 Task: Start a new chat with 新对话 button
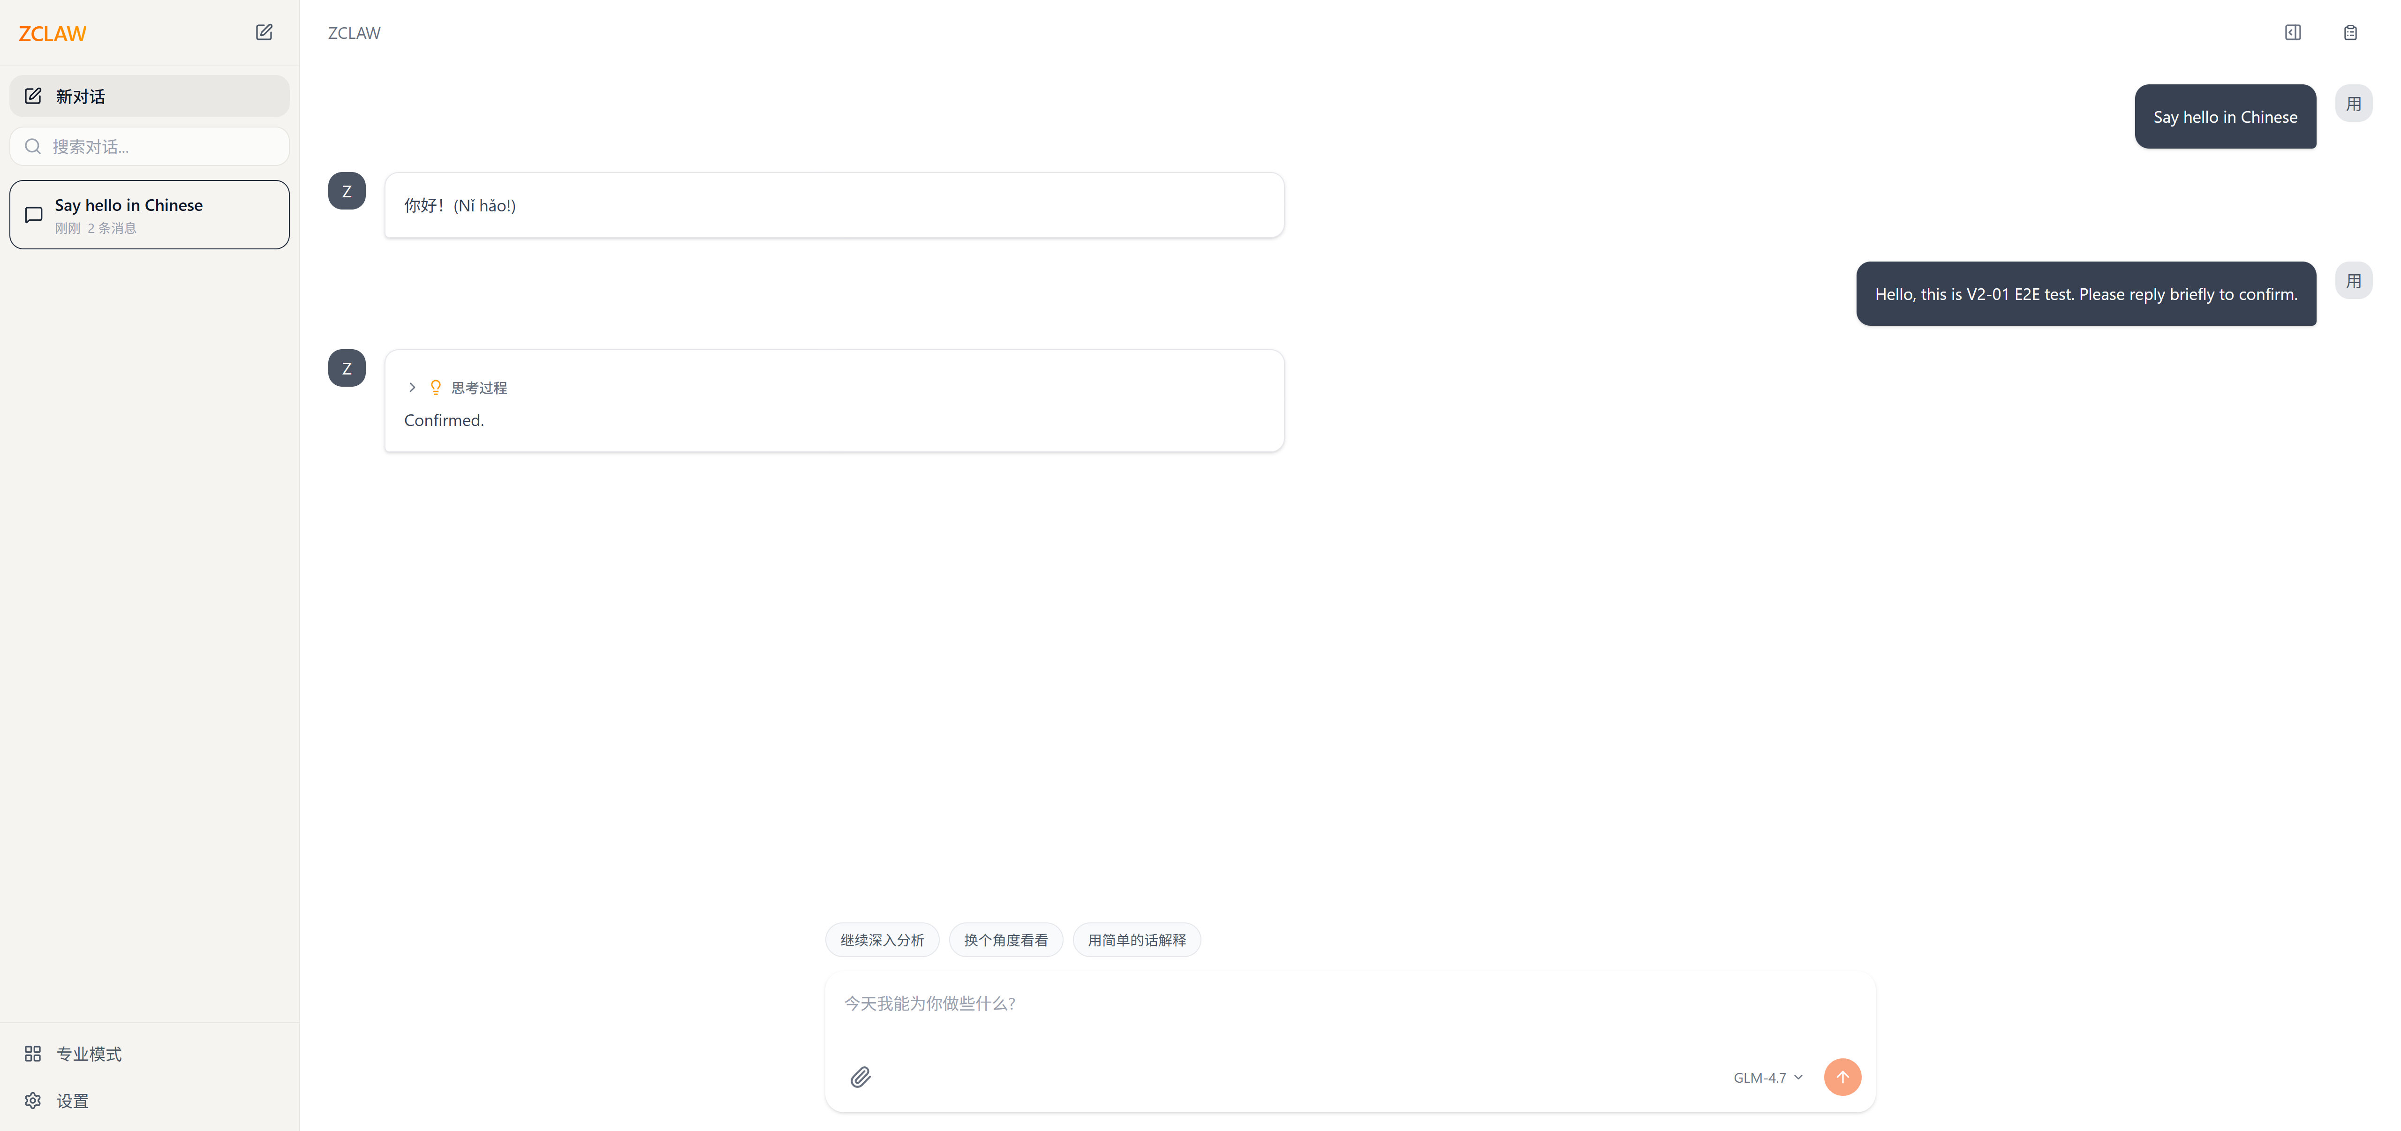(x=149, y=96)
